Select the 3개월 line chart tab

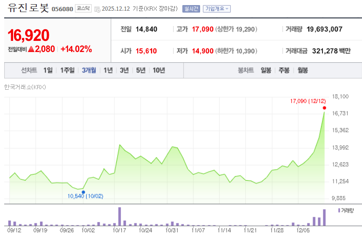89,70
